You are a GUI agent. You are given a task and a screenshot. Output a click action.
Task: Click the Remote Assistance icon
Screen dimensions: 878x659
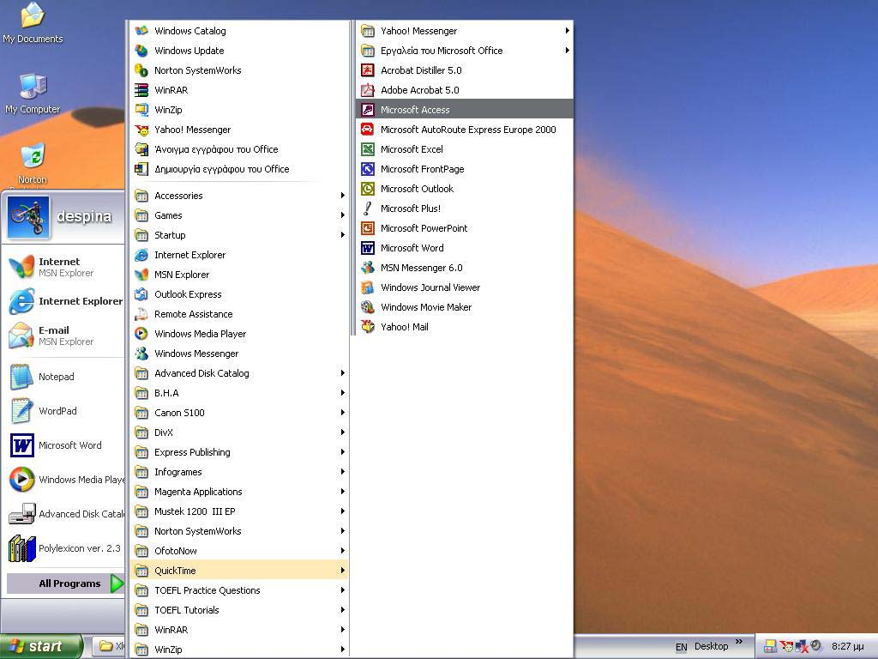pyautogui.click(x=141, y=314)
